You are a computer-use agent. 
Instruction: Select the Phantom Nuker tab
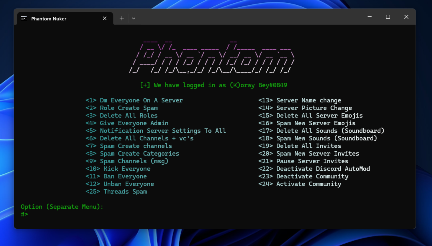point(65,18)
